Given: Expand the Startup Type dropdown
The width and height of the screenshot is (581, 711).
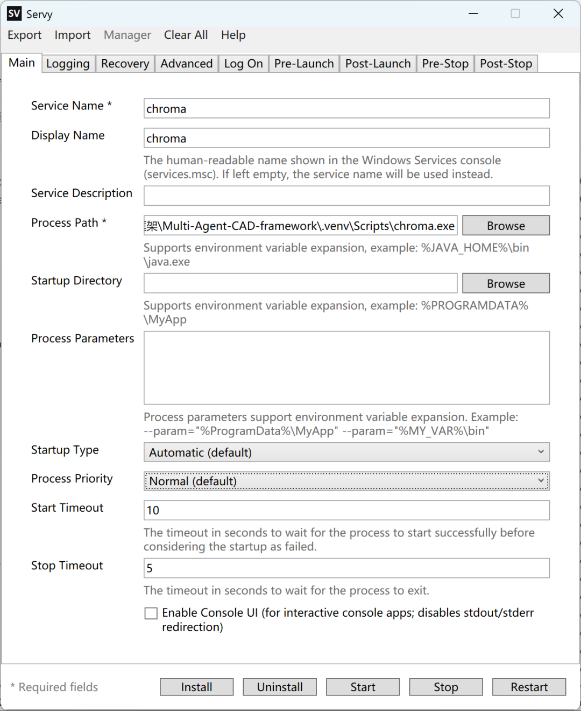Looking at the screenshot, I should (x=346, y=452).
